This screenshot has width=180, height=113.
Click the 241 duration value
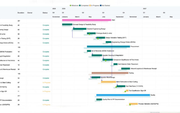pyautogui.click(x=19, y=96)
